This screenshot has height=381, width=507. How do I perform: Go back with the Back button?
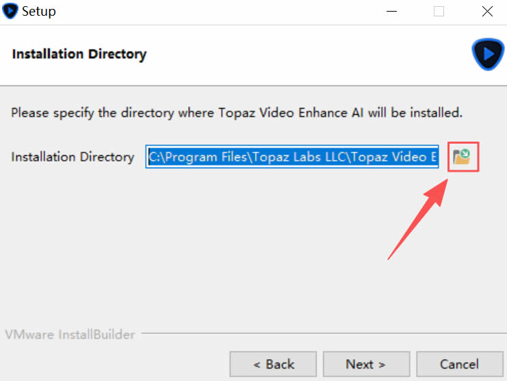[273, 364]
